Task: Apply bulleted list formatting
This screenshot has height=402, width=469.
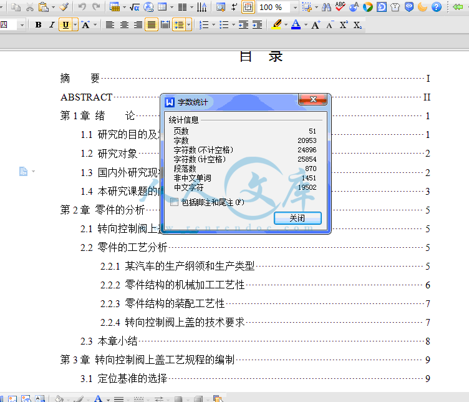Action: point(224,25)
